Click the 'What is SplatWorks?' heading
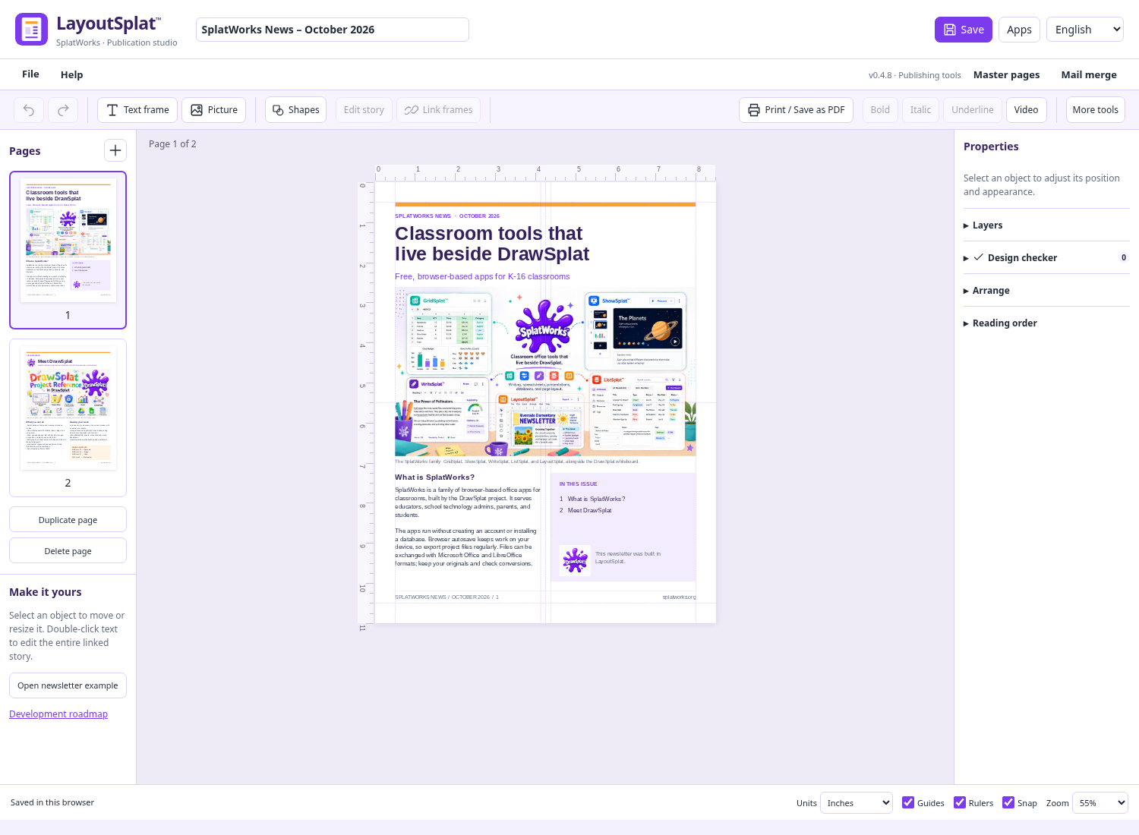 pyautogui.click(x=434, y=477)
